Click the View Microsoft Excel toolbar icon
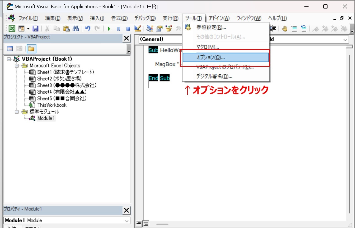Image resolution: width=355 pixels, height=228 pixels. (12, 29)
